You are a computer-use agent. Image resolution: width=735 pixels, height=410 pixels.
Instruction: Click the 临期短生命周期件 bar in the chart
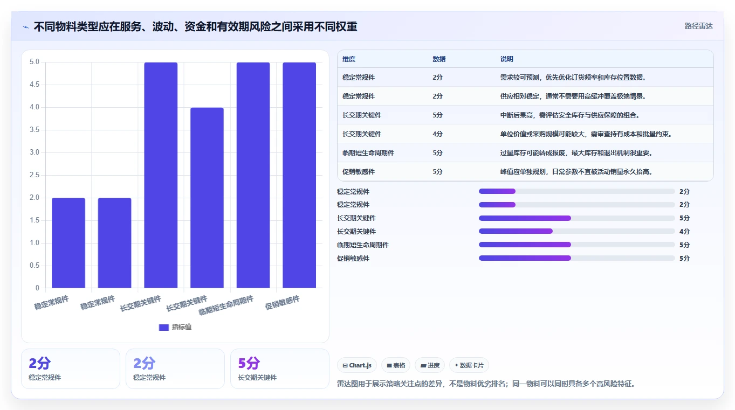tap(253, 175)
